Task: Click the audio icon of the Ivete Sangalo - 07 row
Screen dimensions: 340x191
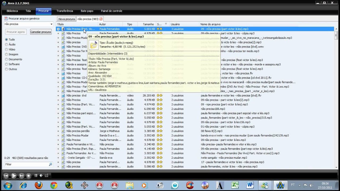Action: point(63,158)
